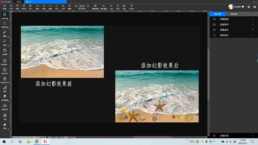Image resolution: width=258 pixels, height=145 pixels.
Task: Click the 分享 share button
Action: click(x=118, y=7)
